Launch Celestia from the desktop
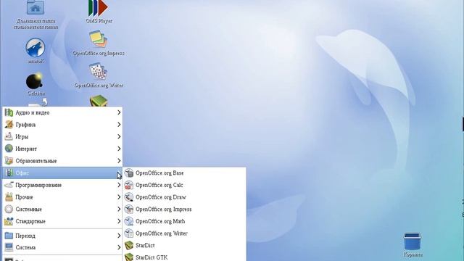The height and width of the screenshot is (261, 464). (x=34, y=80)
